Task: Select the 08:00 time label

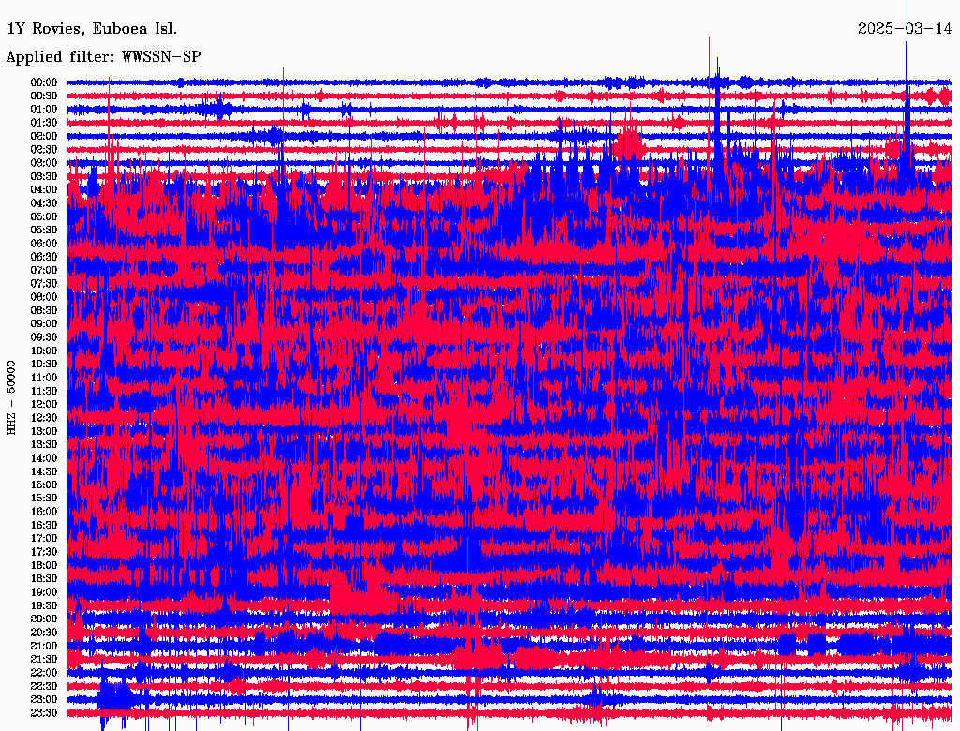Action: pyautogui.click(x=43, y=297)
